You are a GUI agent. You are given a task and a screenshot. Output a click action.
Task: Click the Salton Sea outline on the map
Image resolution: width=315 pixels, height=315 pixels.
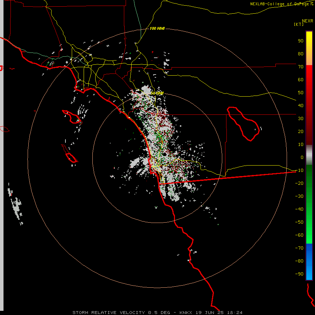(243, 124)
